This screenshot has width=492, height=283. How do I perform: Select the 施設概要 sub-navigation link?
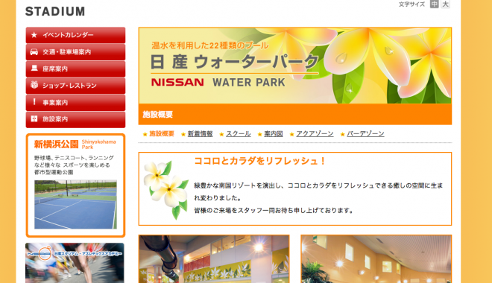coord(162,134)
